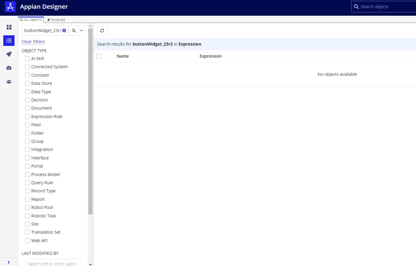This screenshot has width=416, height=266.
Task: Check the Robotic Task filter
Action: point(28,216)
